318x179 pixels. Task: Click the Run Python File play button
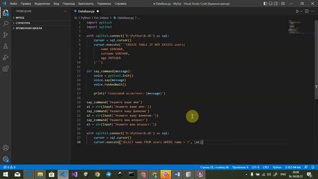[297, 11]
